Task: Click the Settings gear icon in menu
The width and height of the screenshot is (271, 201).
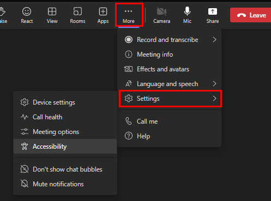Action: coord(129,99)
